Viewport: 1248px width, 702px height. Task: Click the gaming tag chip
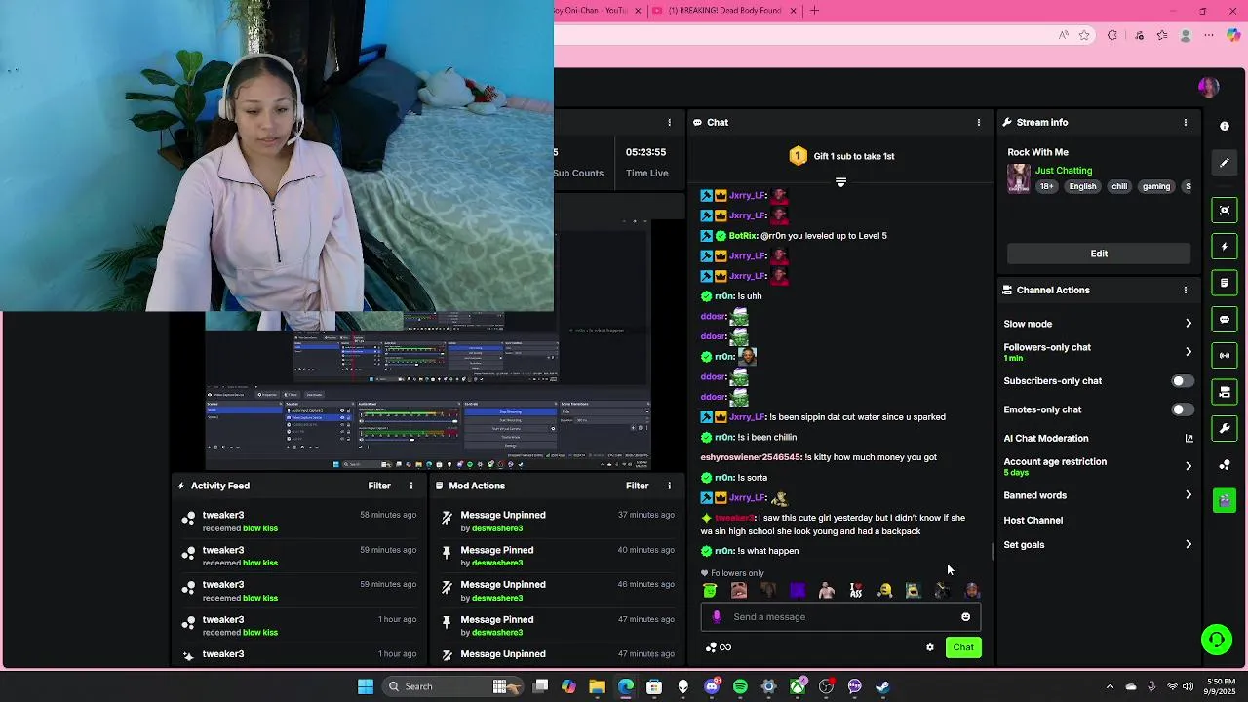(x=1156, y=186)
